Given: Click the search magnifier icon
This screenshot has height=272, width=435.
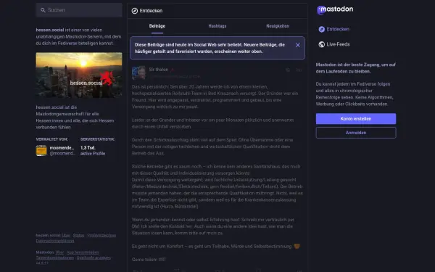Looking at the screenshot, I should click(x=43, y=10).
